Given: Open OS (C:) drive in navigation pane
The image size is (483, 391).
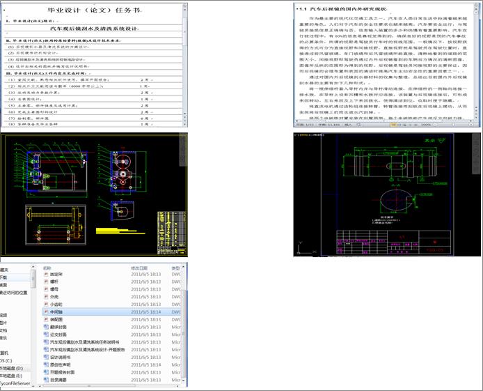Looking at the screenshot, I should 6,361.
